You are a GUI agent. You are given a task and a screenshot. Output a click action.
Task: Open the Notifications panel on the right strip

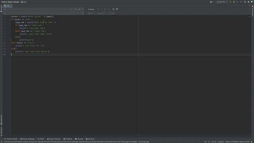pyautogui.click(x=252, y=11)
